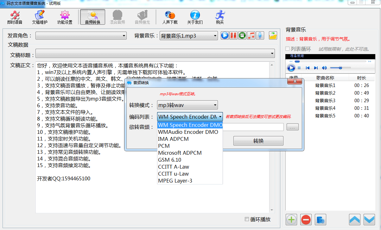Remove selected background music track
Viewport: 381px width, 230px height.
tap(306, 220)
